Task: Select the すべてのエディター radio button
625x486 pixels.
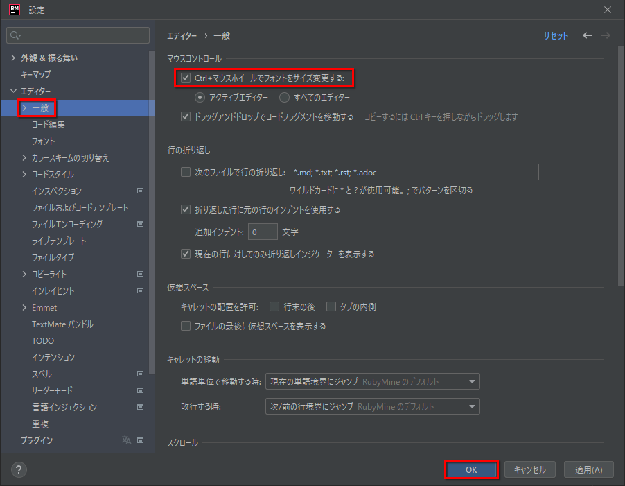Action: coord(284,97)
